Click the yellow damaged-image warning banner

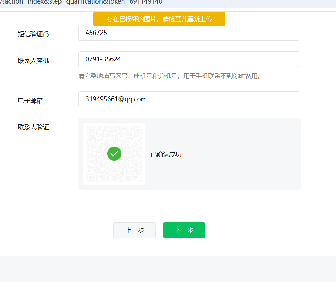coord(159,19)
